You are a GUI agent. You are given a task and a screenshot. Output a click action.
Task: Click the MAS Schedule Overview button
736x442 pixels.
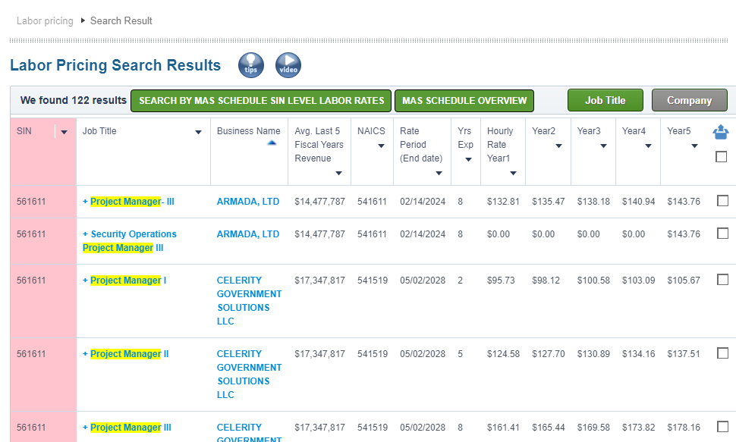(464, 101)
